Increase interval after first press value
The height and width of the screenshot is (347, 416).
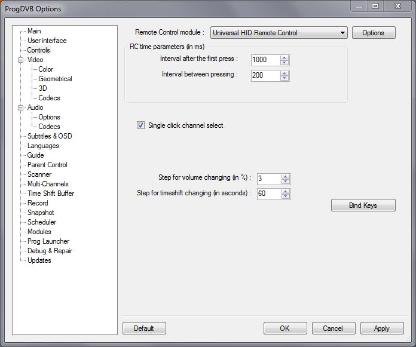[x=285, y=57]
